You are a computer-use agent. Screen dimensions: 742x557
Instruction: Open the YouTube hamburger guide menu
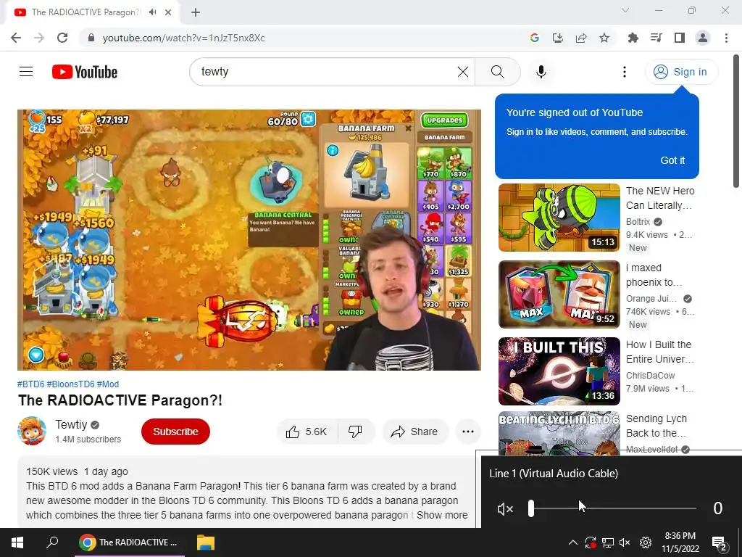click(26, 72)
